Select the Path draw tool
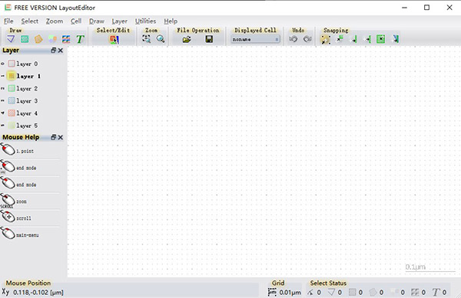The image size is (461, 298). [11, 39]
